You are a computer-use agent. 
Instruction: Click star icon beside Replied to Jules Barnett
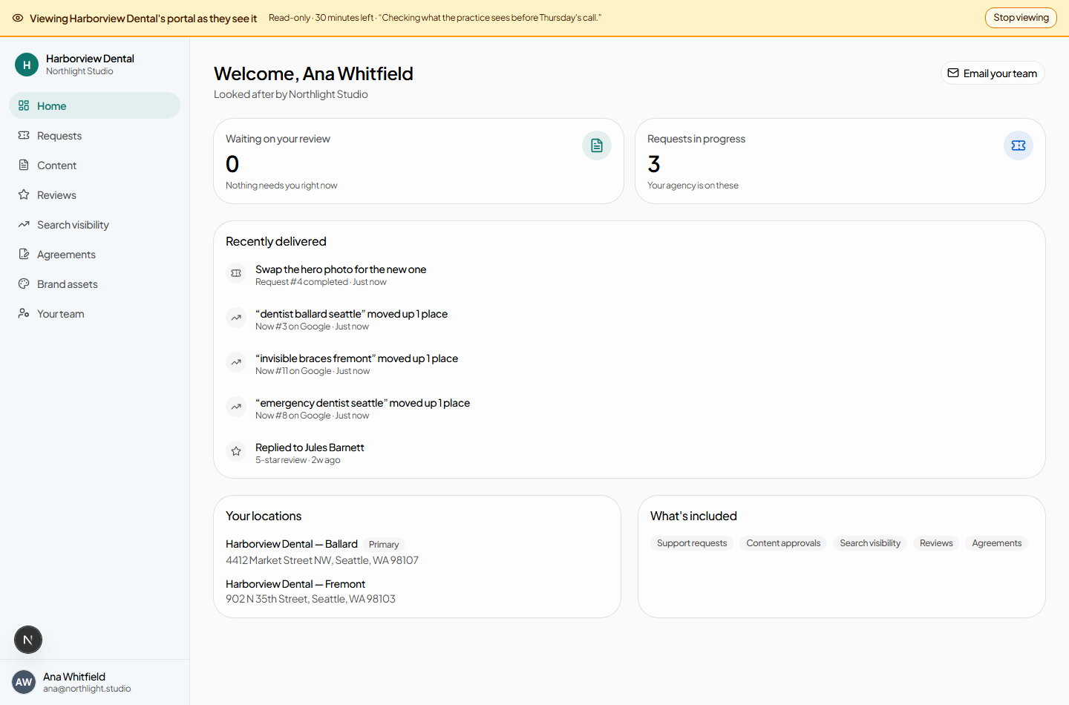coord(236,451)
